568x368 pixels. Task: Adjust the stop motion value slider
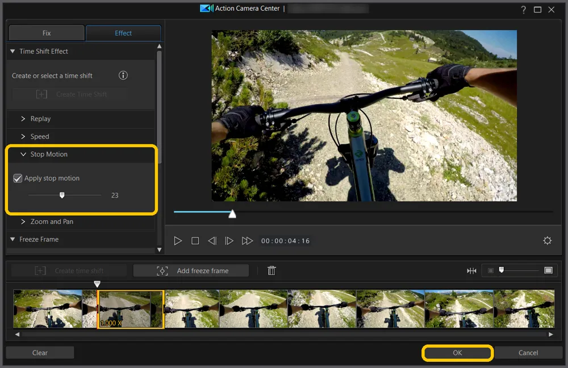coord(62,195)
